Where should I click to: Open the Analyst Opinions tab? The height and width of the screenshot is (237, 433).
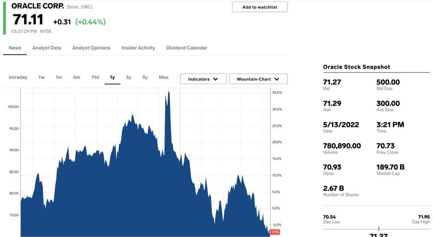point(91,48)
